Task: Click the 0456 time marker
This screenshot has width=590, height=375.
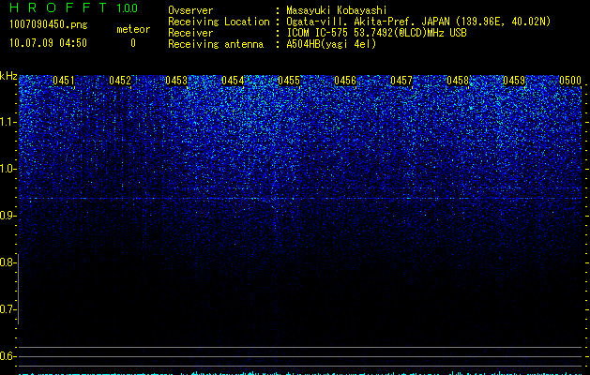Action: click(345, 80)
